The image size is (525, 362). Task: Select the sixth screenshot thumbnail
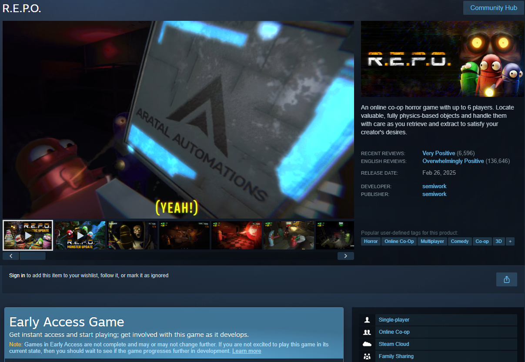click(x=289, y=235)
